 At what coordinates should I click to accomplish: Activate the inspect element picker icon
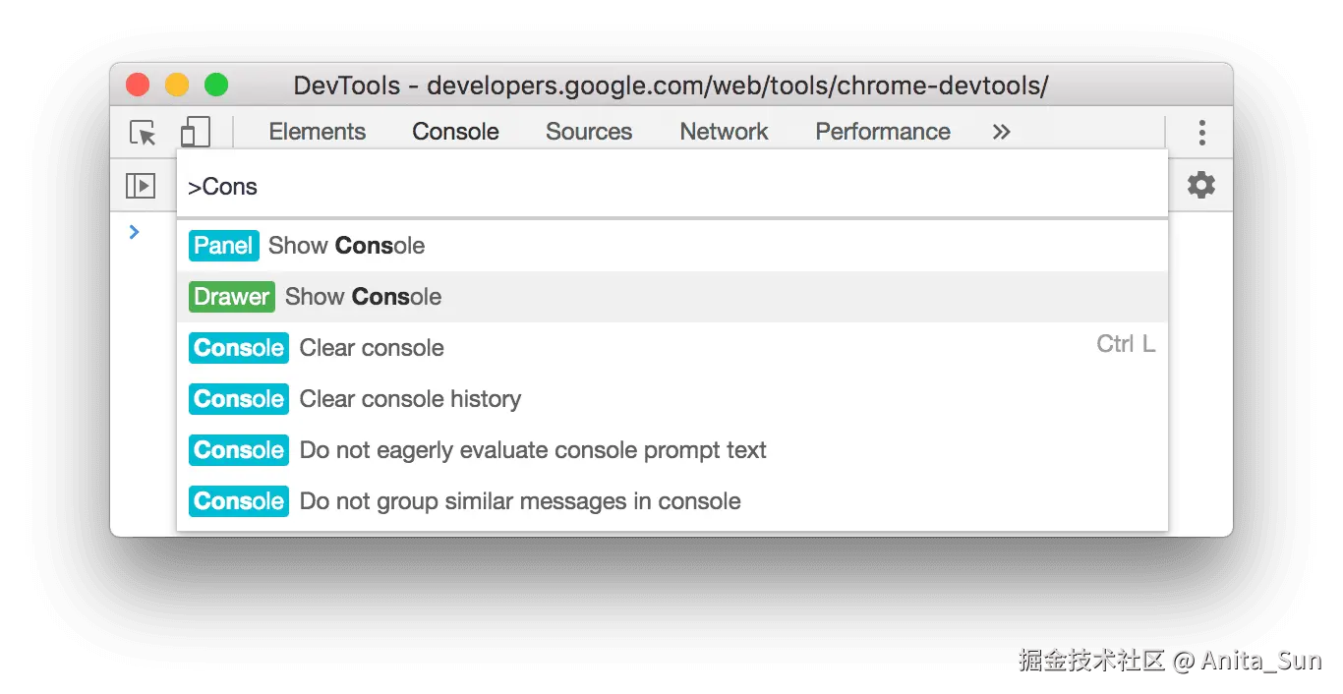[144, 133]
